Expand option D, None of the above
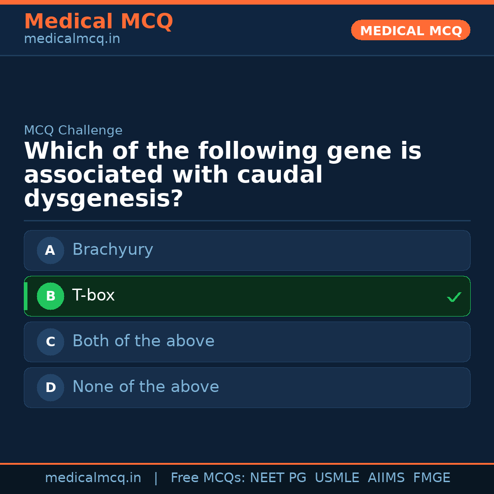This screenshot has width=494, height=494. click(x=247, y=387)
